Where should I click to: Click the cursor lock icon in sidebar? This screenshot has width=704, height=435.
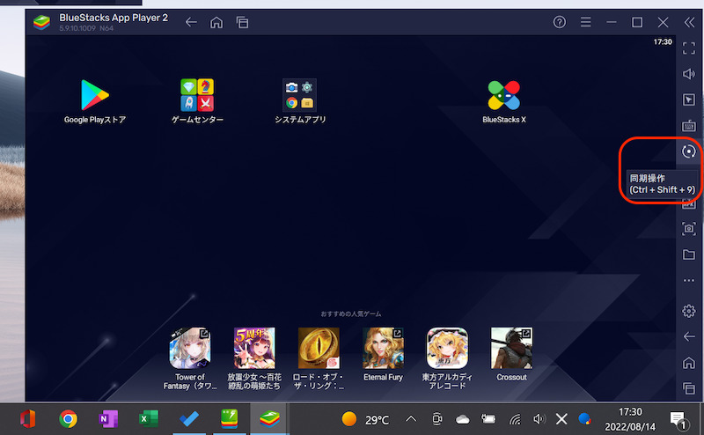point(689,100)
